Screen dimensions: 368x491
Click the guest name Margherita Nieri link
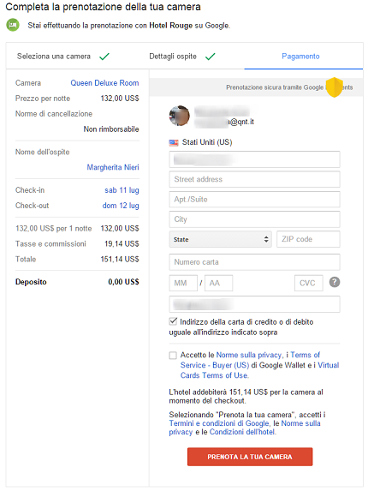point(113,167)
